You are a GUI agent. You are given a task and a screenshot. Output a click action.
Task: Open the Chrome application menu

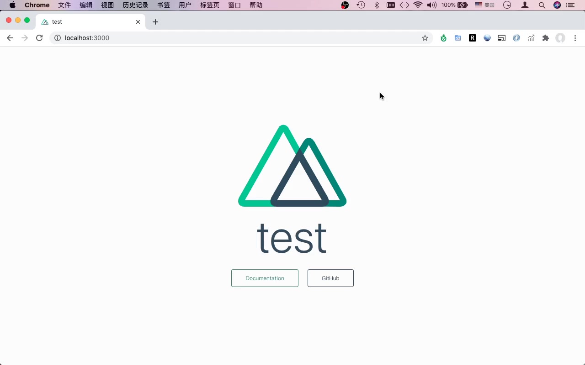point(37,5)
